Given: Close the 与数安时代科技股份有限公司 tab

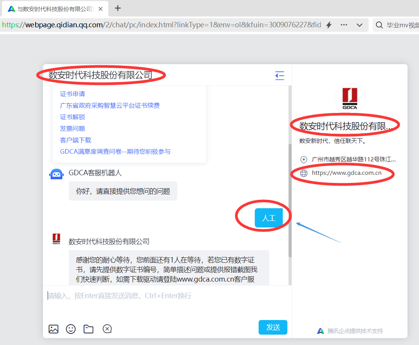Looking at the screenshot, I should [101, 9].
